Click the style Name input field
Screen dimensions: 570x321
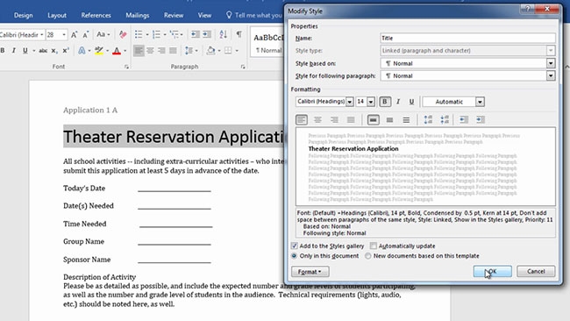coord(467,39)
